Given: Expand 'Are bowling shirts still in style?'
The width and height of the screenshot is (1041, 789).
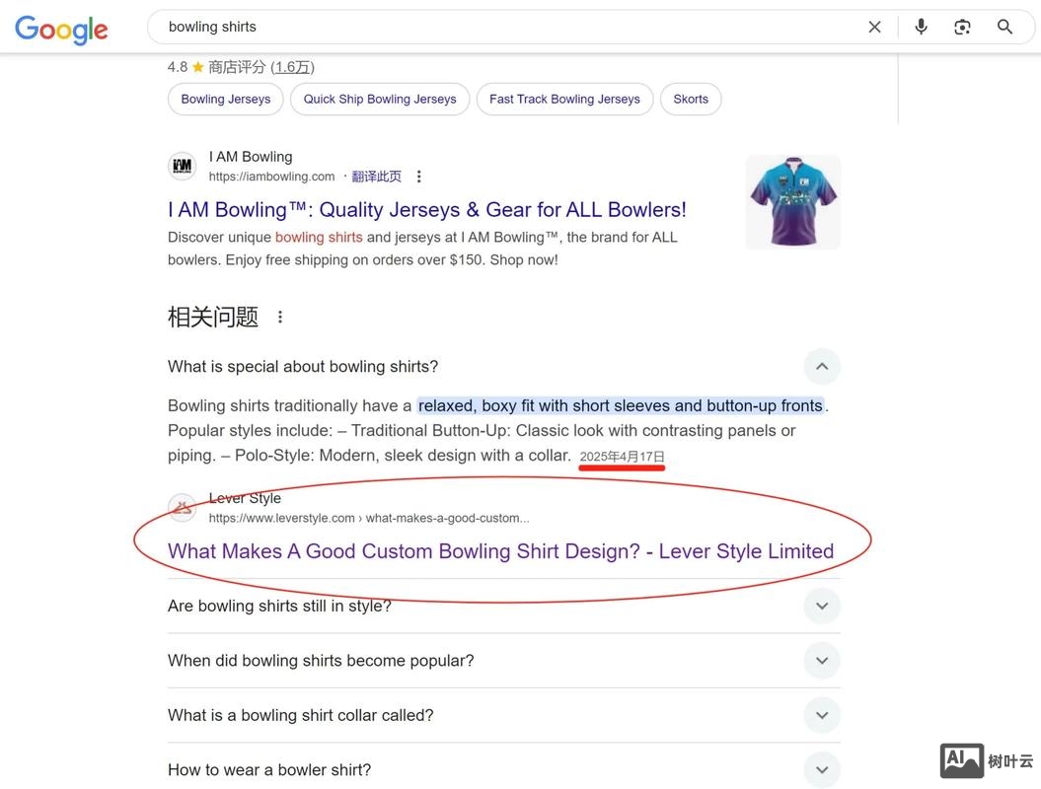Looking at the screenshot, I should coord(821,606).
